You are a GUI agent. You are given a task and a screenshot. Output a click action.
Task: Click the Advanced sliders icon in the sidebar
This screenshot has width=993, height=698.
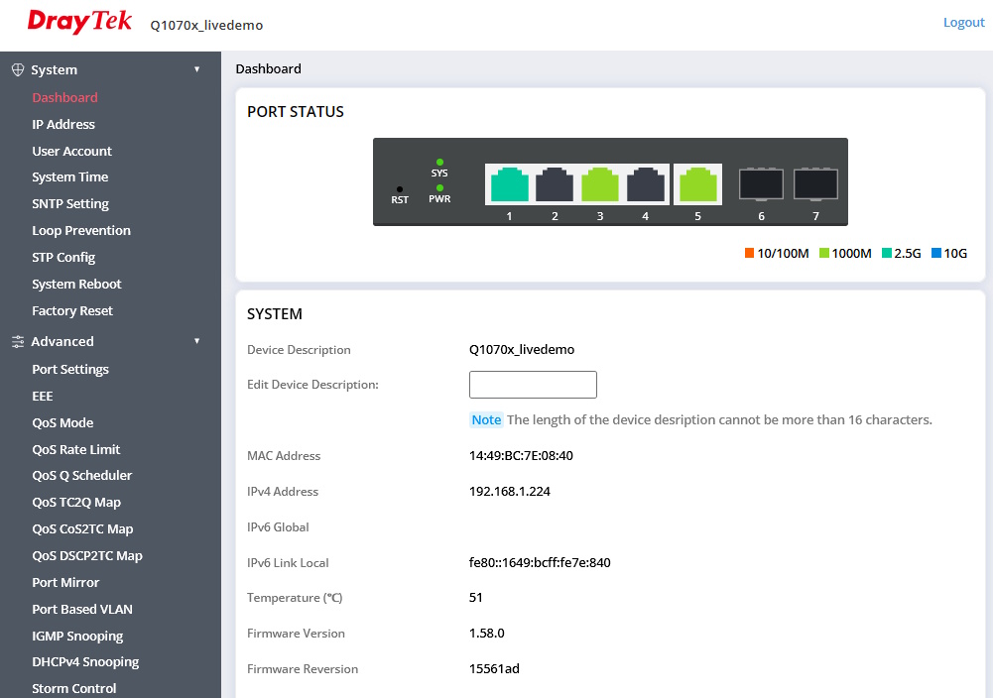pos(18,342)
